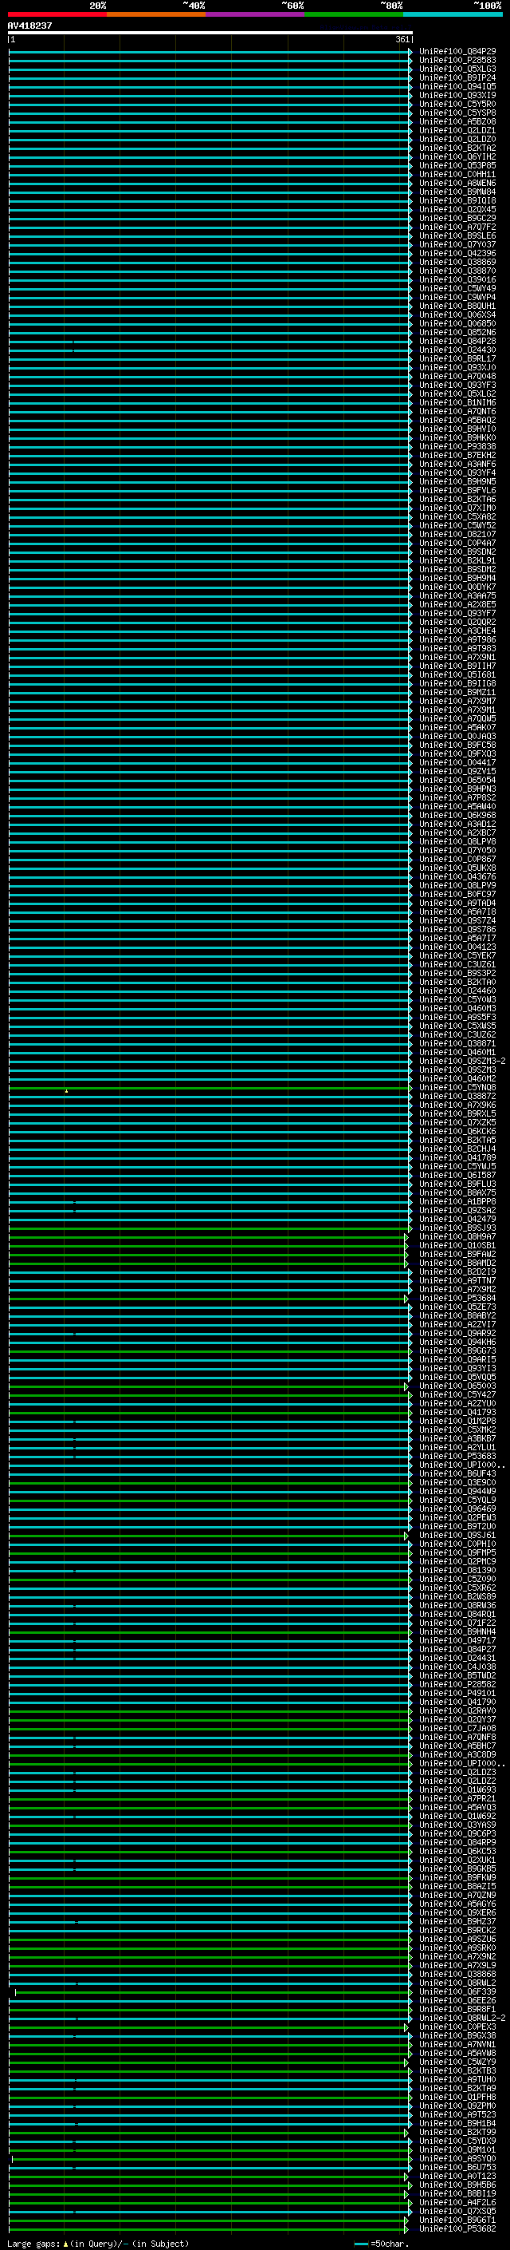Open hit UniRef100_P28583
The width and height of the screenshot is (510, 2250).
[457, 61]
